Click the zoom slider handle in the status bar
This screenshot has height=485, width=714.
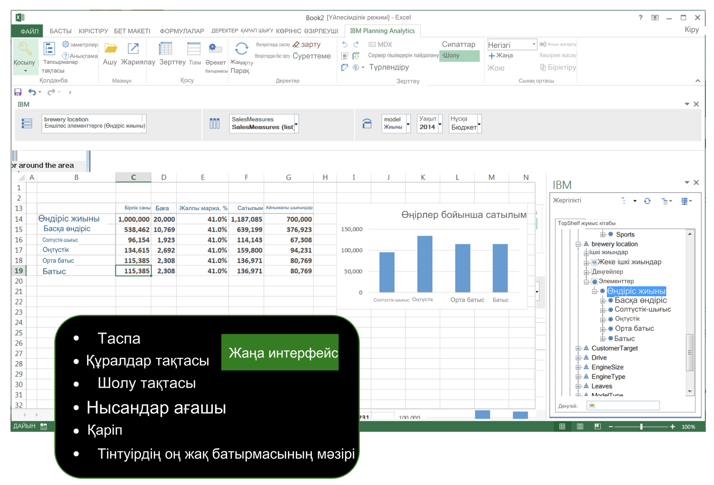pyautogui.click(x=641, y=427)
